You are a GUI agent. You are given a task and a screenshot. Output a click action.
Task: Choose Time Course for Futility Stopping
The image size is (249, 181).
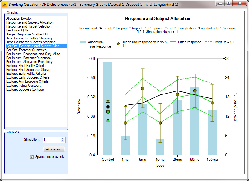tap(29, 38)
